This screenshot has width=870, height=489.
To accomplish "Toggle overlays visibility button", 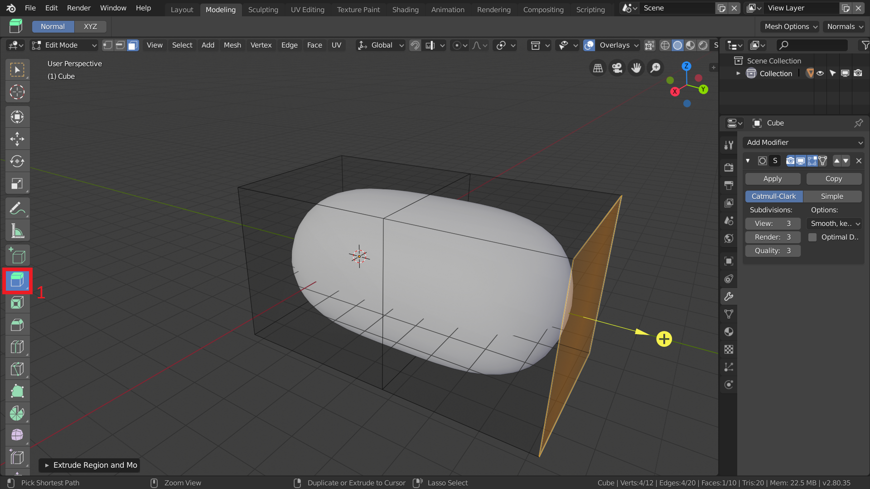I will (x=589, y=45).
